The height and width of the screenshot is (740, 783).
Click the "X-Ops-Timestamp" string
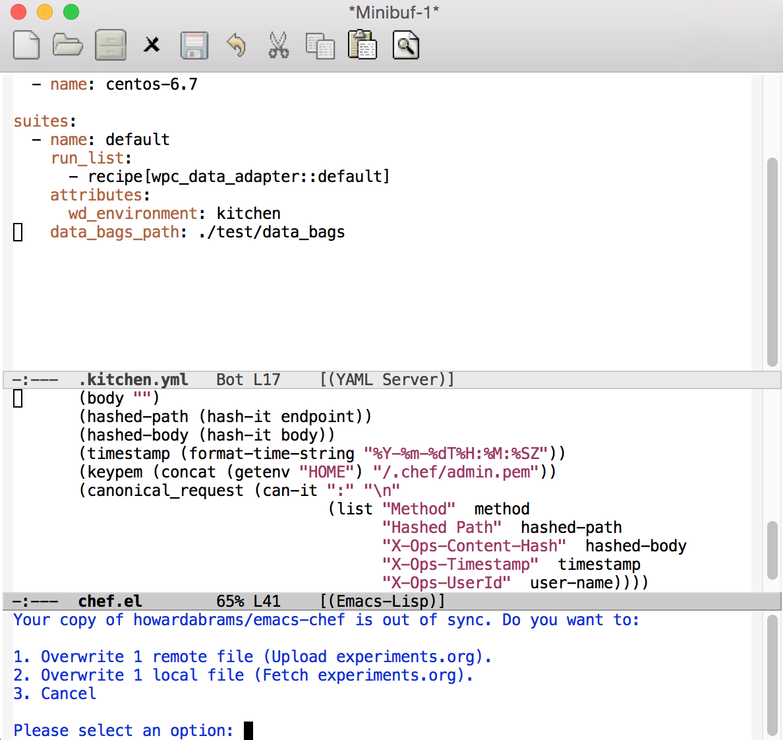460,565
